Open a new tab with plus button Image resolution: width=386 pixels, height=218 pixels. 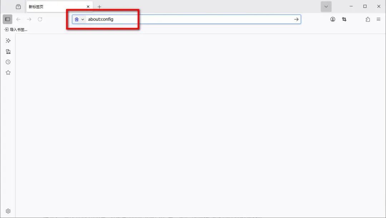[x=99, y=7]
